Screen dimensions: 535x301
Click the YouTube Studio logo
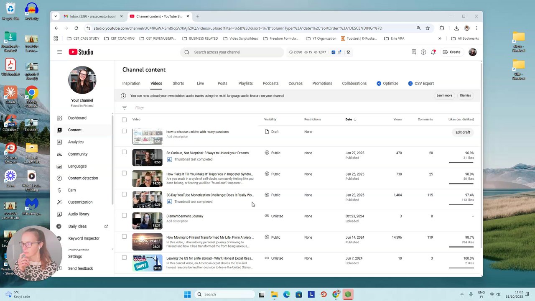coord(81,52)
